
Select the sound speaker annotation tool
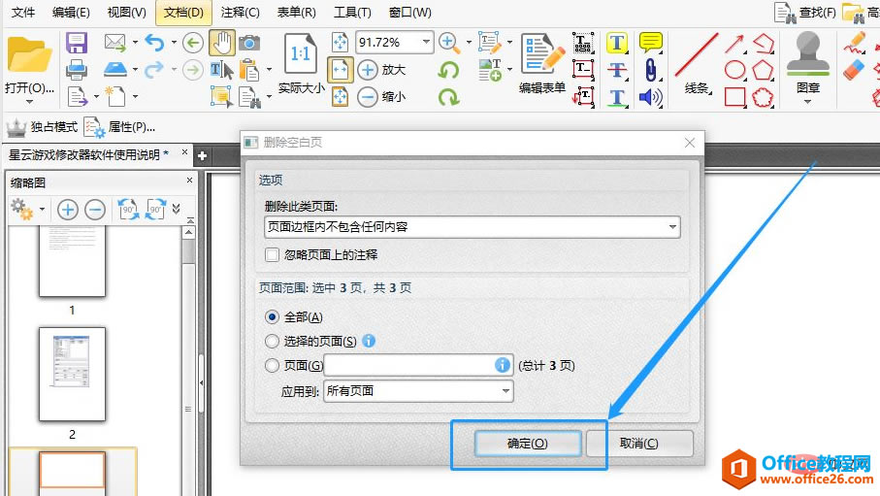point(650,97)
